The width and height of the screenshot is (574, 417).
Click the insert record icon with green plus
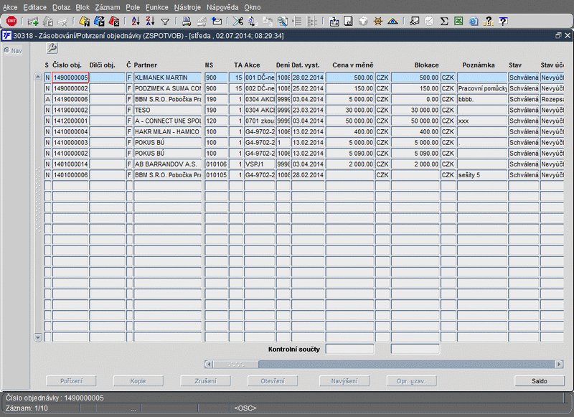coord(33,22)
